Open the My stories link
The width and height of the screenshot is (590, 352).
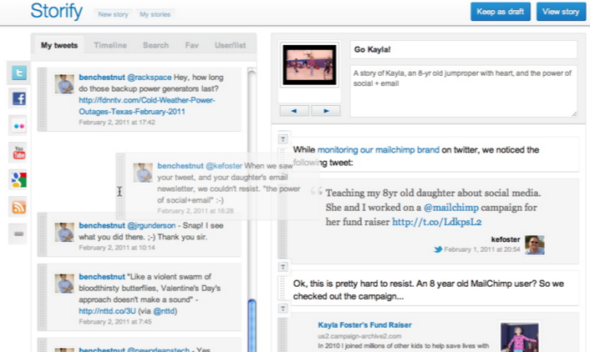(x=154, y=14)
